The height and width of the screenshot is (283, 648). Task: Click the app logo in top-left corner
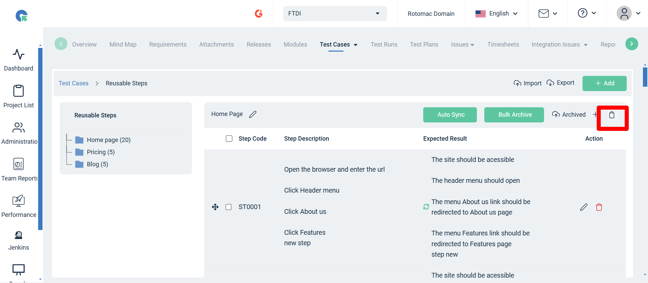click(22, 16)
